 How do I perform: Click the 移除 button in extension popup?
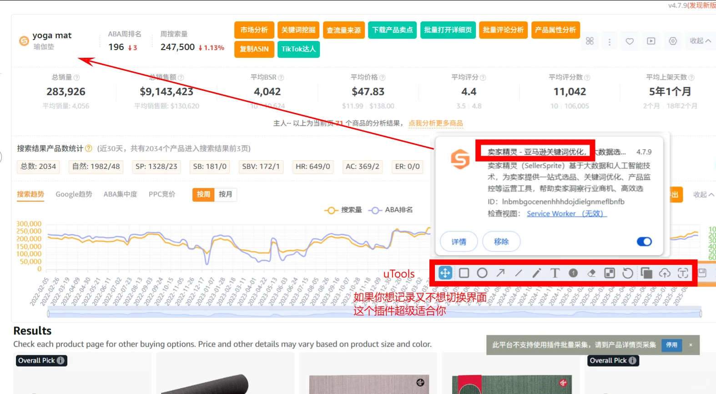point(501,242)
